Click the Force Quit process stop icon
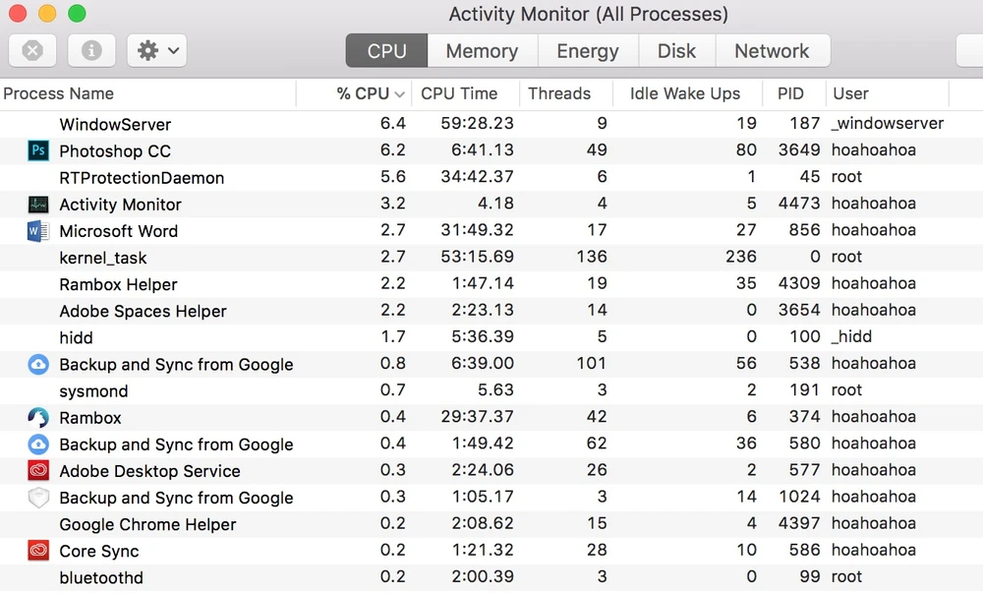 pos(32,50)
